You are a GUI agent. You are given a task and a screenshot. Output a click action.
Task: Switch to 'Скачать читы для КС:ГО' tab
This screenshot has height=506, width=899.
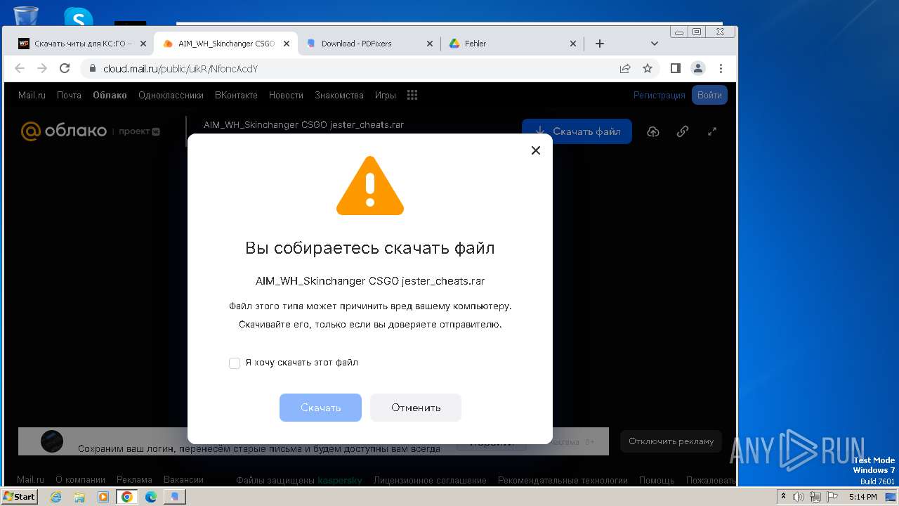tap(83, 44)
